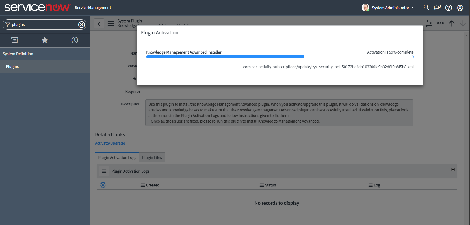Image resolution: width=470 pixels, height=225 pixels.
Task: Click the Plugin Activation dialog title
Action: (x=159, y=33)
